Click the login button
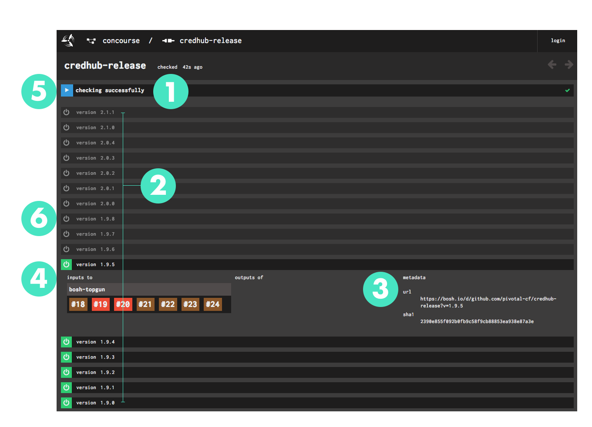The height and width of the screenshot is (427, 592). (x=558, y=41)
